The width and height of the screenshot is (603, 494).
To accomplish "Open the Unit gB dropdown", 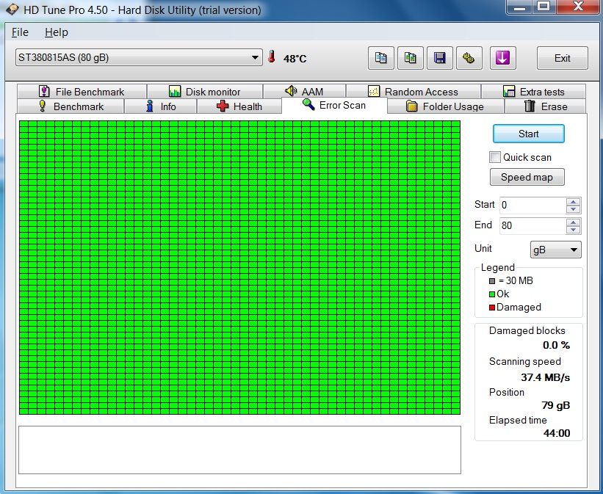I will pos(555,250).
